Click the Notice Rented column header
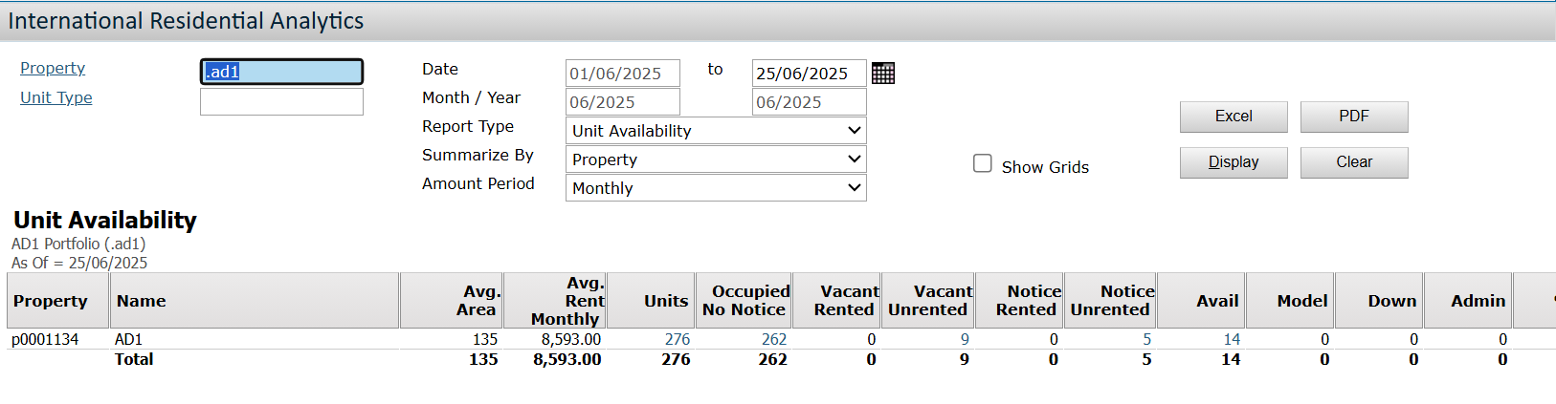 1020,301
